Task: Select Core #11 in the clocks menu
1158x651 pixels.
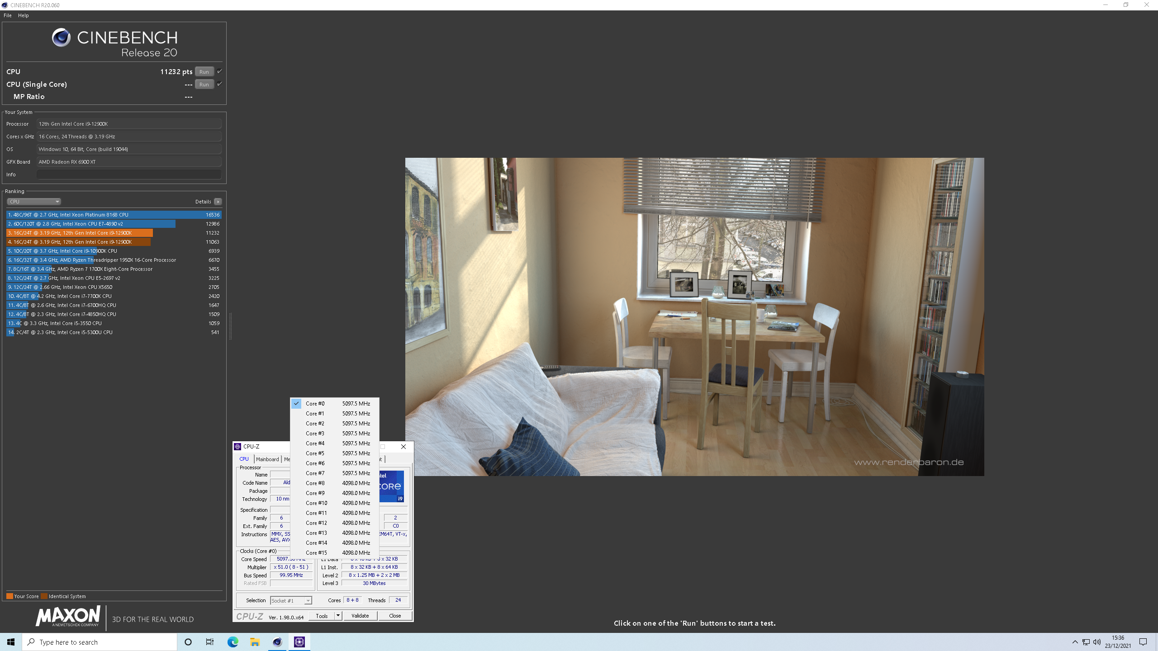Action: pyautogui.click(x=335, y=513)
